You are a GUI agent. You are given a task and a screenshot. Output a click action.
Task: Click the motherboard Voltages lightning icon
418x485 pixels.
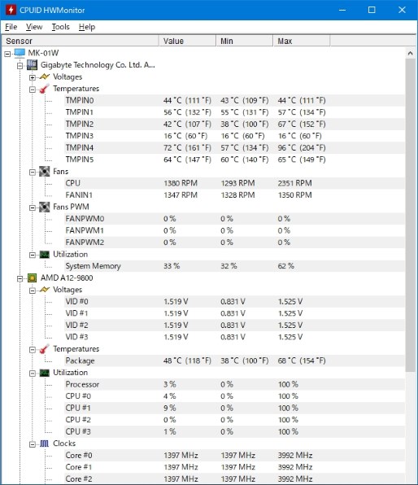[45, 76]
